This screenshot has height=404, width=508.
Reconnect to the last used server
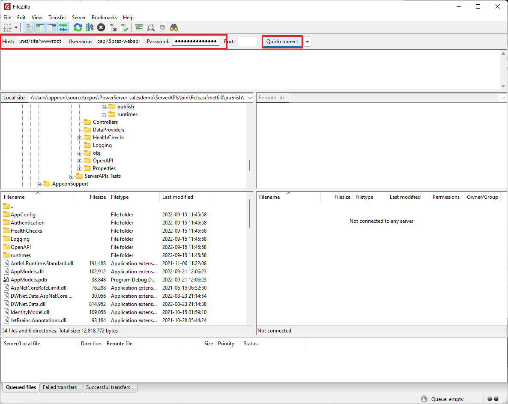pyautogui.click(x=125, y=27)
